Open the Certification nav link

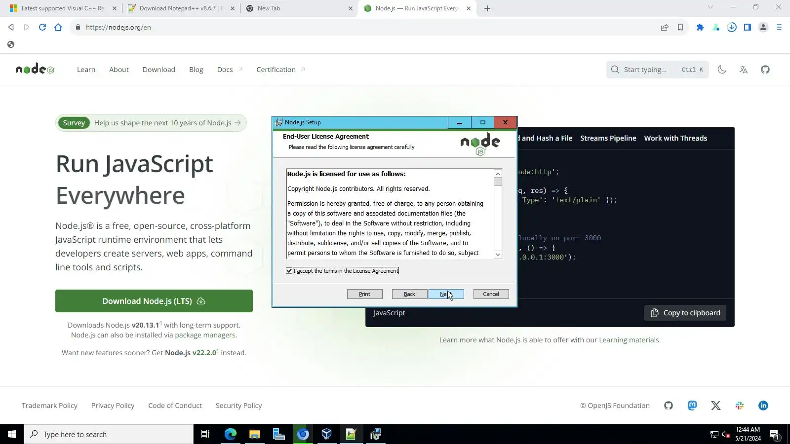(x=280, y=70)
